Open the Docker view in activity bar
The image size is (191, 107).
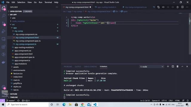(x=4, y=62)
